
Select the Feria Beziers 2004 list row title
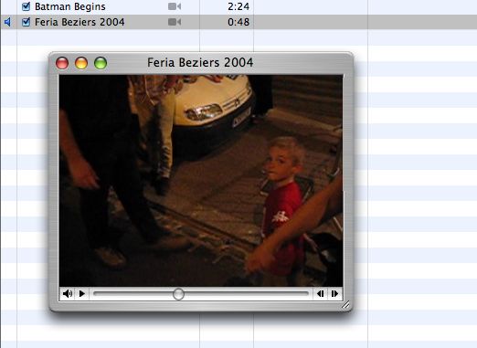79,22
